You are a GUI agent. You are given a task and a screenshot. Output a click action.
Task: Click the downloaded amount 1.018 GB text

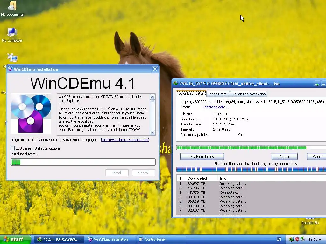(x=230, y=119)
